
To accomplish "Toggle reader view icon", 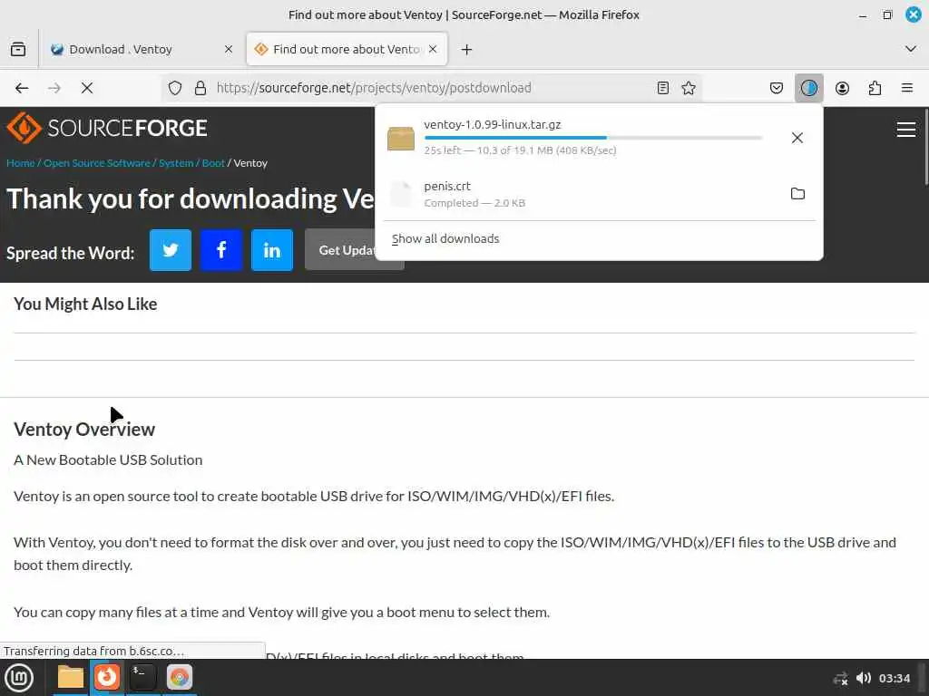I will pos(663,88).
